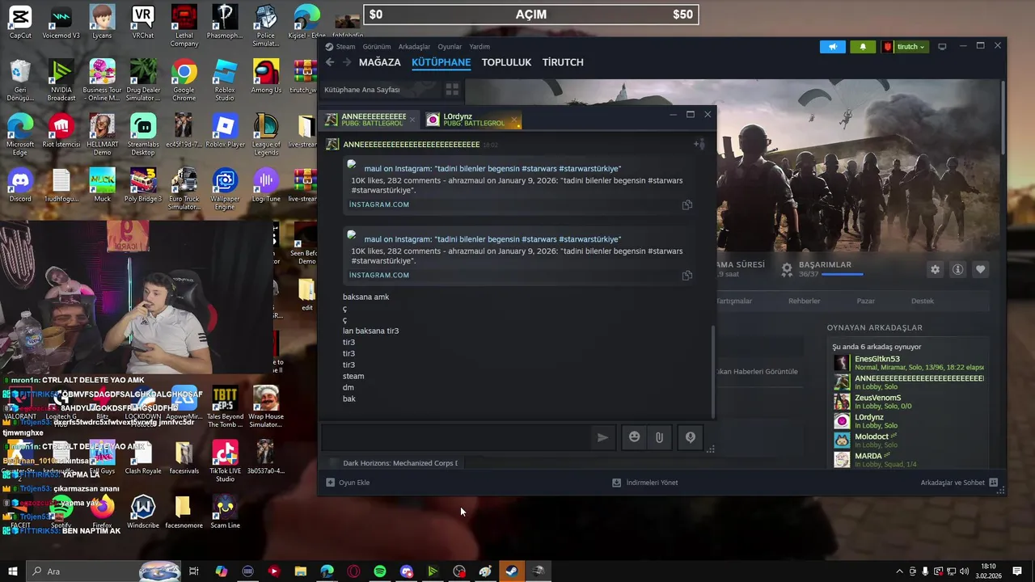Open Rehberler game tab
Viewport: 1035px width, 582px height.
coord(805,301)
